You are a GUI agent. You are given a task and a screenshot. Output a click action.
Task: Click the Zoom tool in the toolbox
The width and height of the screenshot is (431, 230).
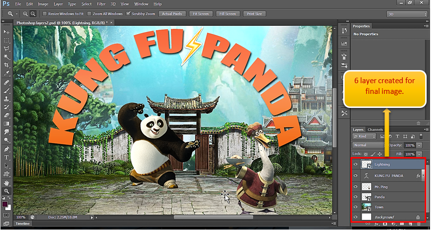7,191
